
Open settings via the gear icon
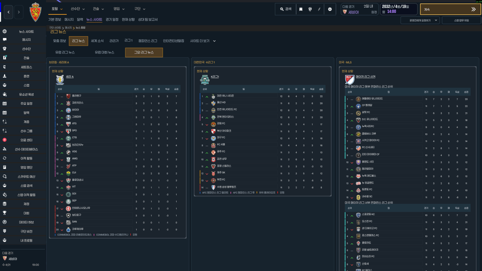(330, 9)
